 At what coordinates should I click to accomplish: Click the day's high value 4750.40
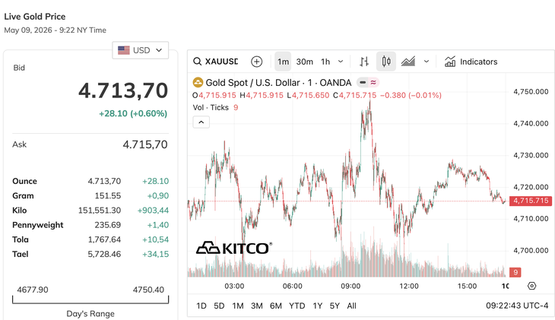148,290
